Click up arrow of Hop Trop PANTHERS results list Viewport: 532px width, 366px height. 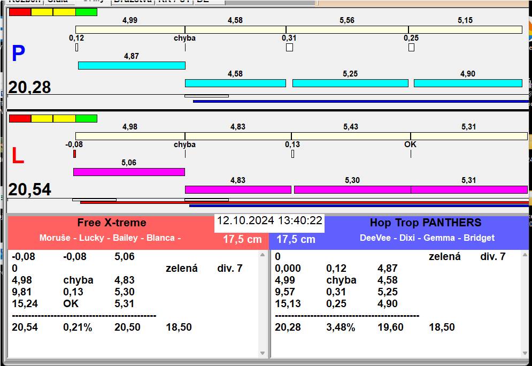tap(525, 255)
